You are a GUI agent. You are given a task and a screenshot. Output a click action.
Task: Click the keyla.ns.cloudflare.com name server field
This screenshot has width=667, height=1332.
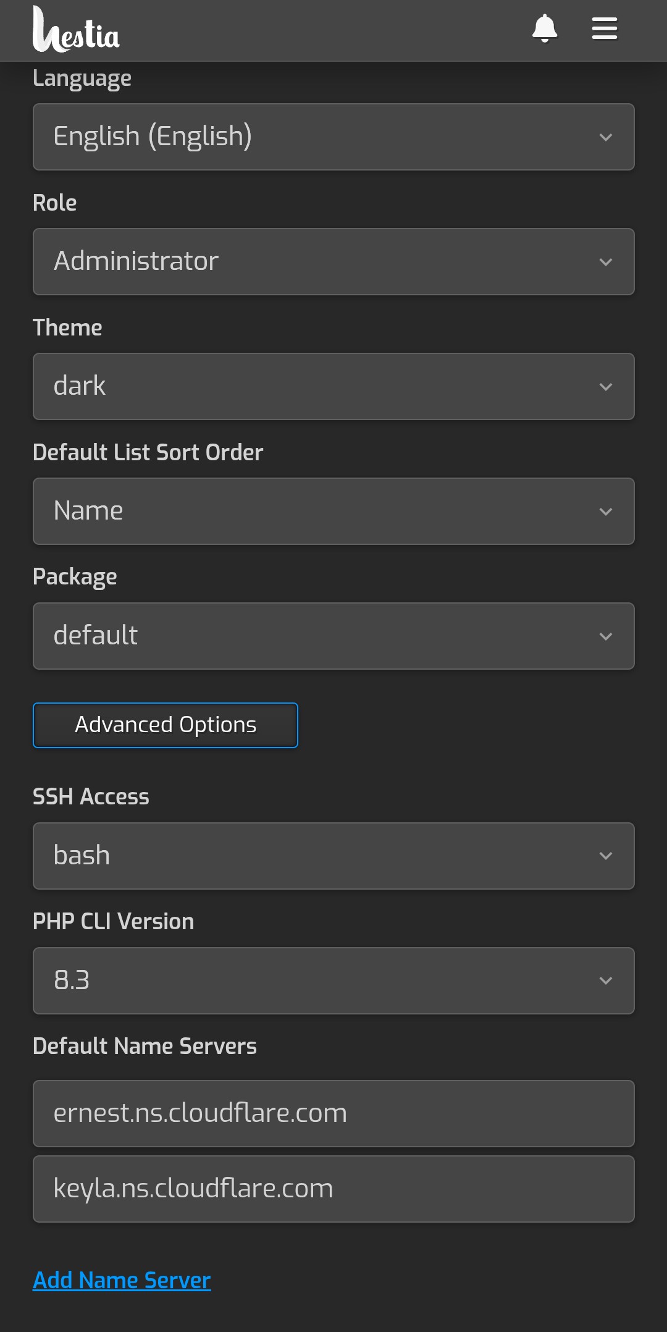pos(333,1189)
